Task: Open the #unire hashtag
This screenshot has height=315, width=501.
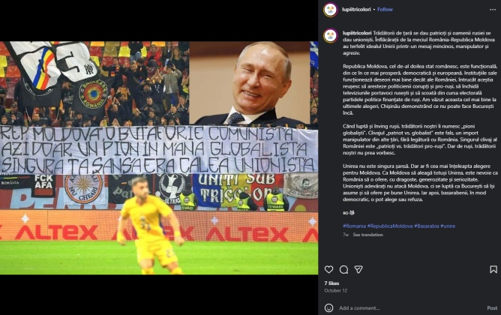Action: [x=448, y=226]
